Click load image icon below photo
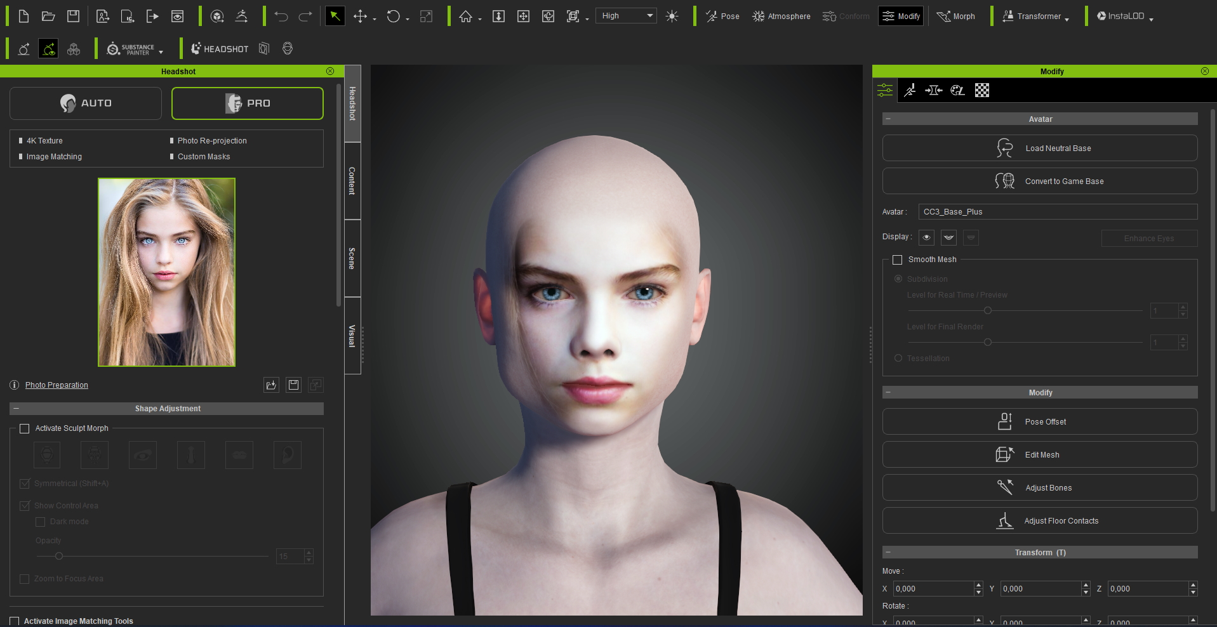Viewport: 1217px width, 627px height. click(271, 385)
